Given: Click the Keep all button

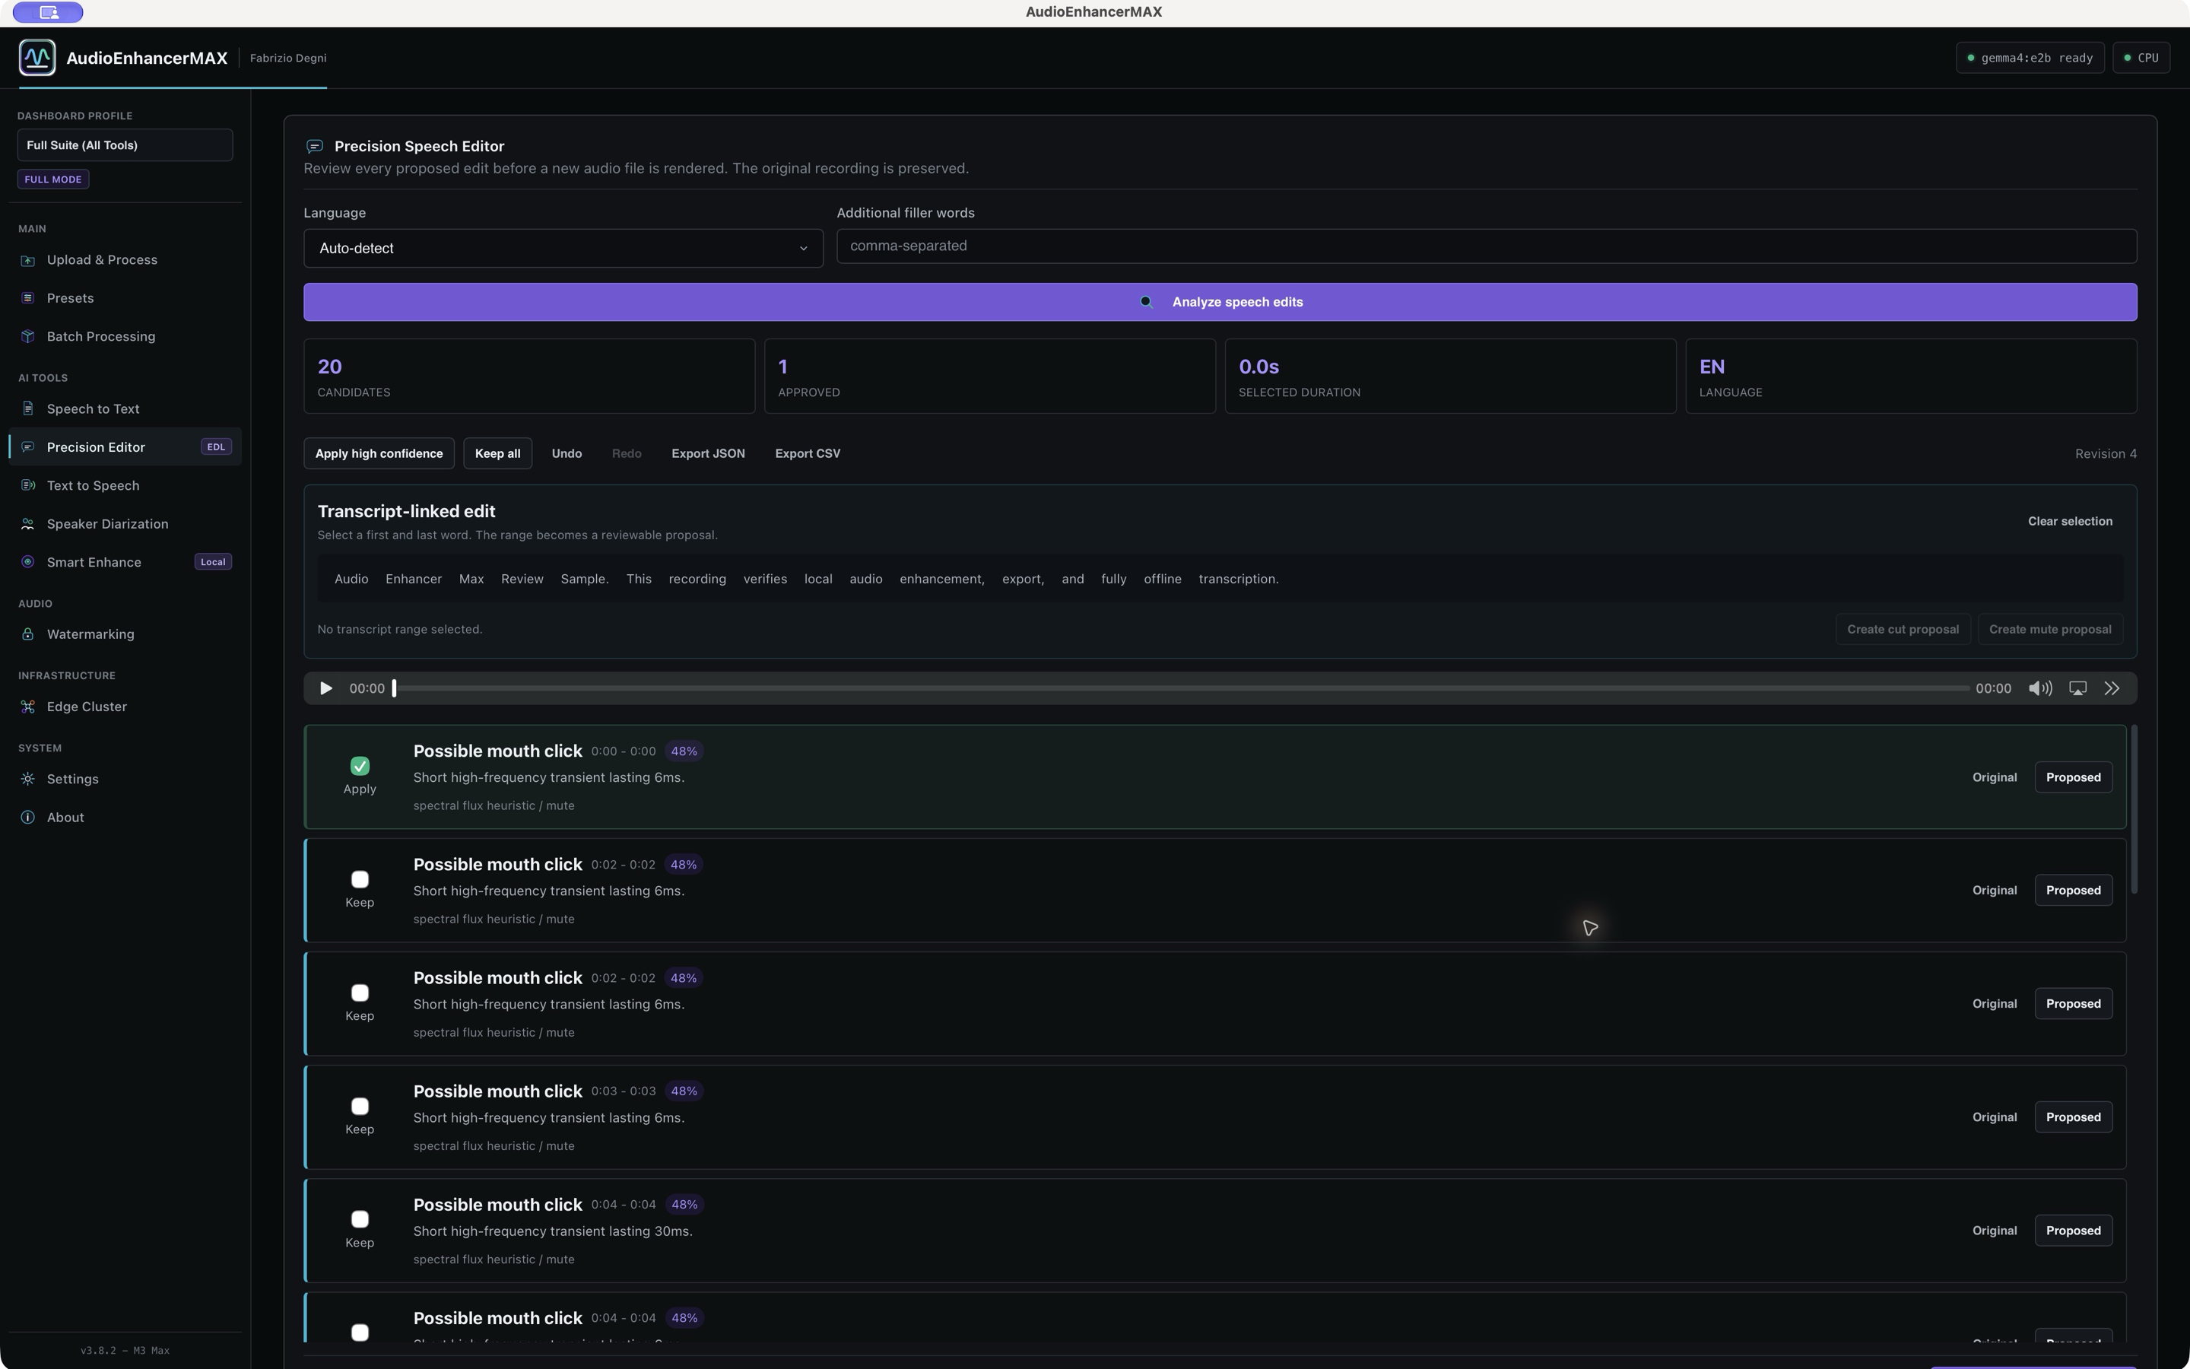Looking at the screenshot, I should tap(498, 453).
